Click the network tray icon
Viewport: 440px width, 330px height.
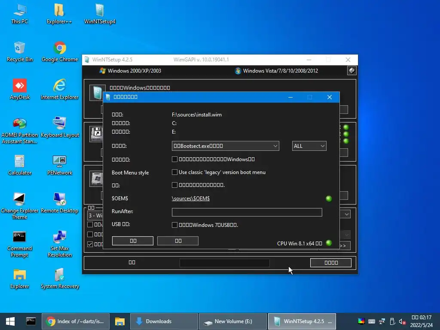tap(382, 321)
